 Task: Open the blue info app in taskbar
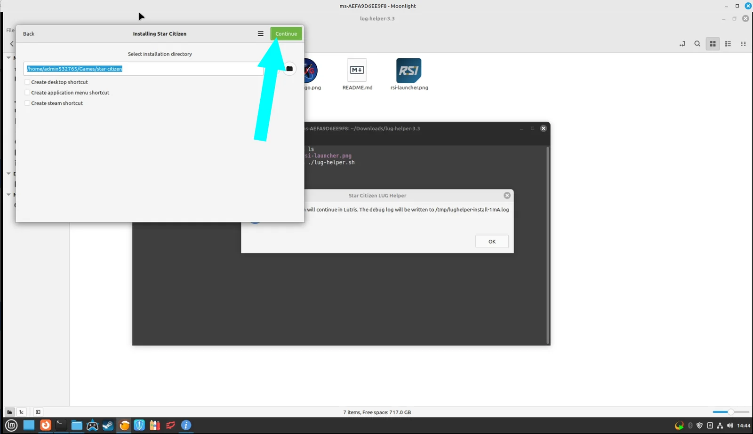click(186, 426)
